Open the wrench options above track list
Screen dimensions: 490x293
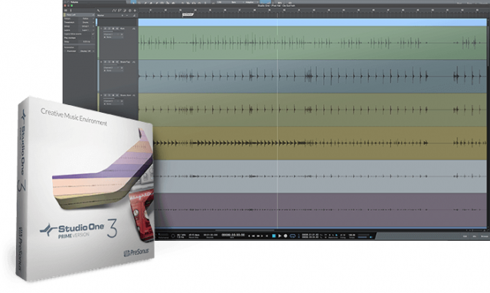click(99, 11)
